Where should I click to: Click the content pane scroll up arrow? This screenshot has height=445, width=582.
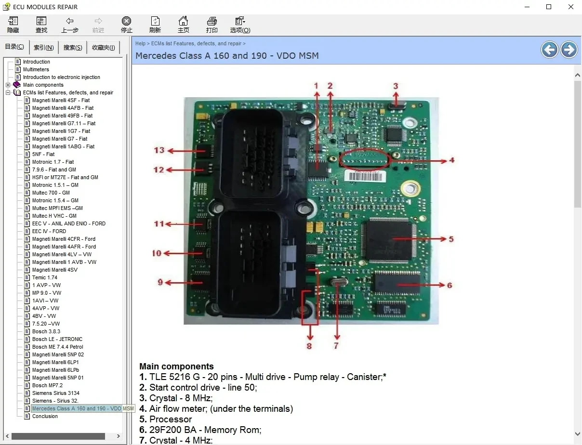pyautogui.click(x=578, y=75)
